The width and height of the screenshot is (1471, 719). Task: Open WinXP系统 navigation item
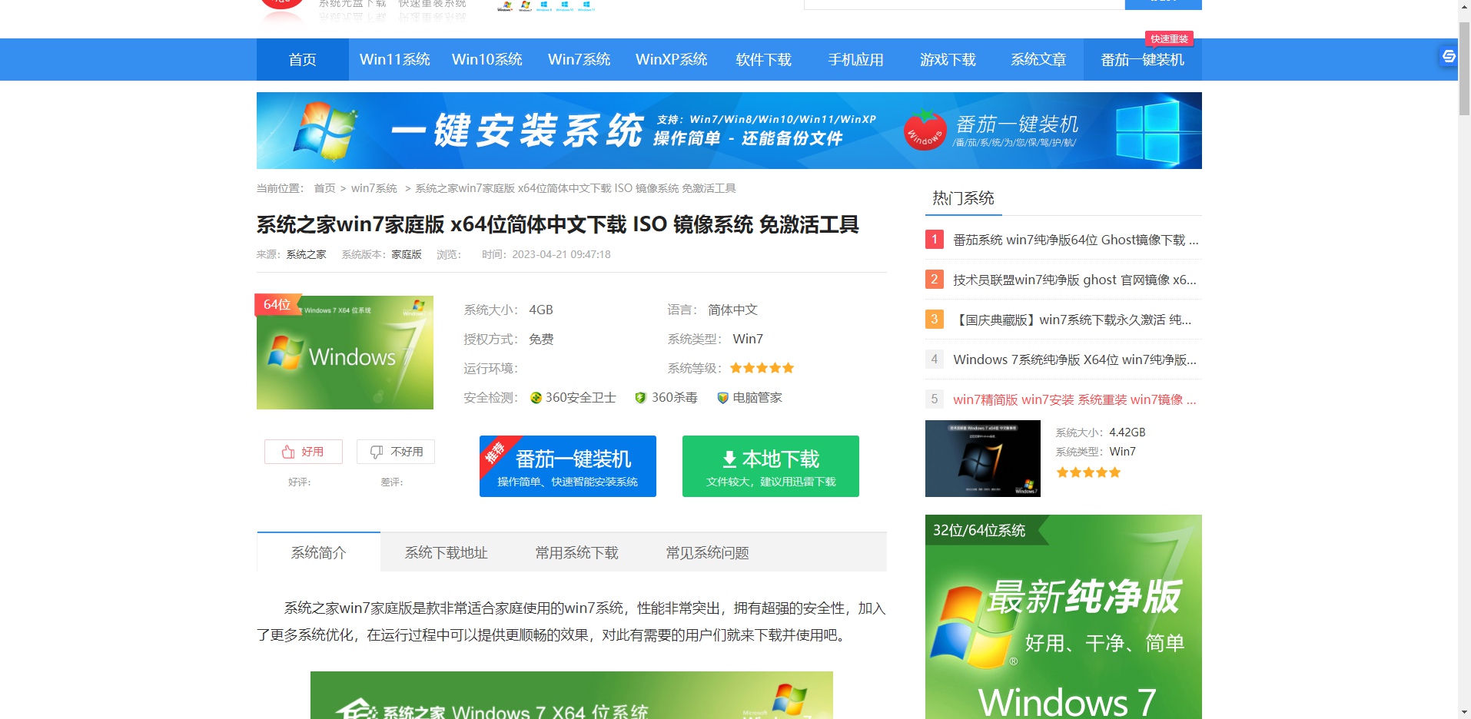pos(672,59)
